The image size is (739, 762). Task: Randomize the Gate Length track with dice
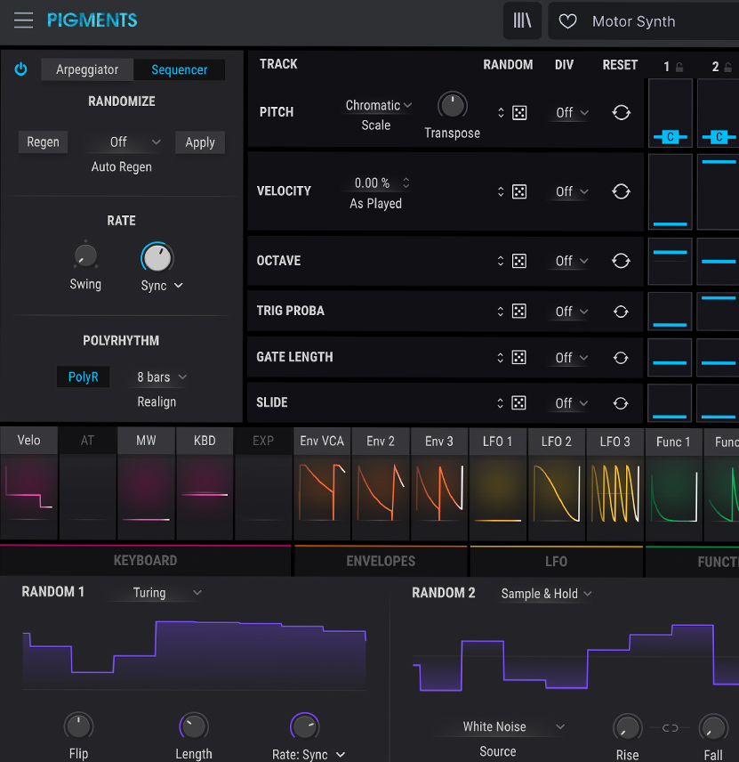click(x=519, y=358)
